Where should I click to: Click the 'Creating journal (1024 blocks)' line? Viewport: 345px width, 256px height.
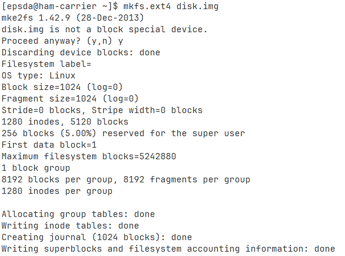click(96, 237)
